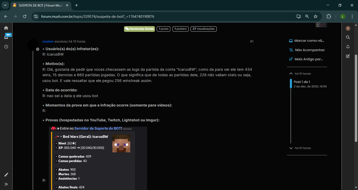Click Post 1 de 1 timeline label
This screenshot has height=190, width=358.
[x=302, y=82]
